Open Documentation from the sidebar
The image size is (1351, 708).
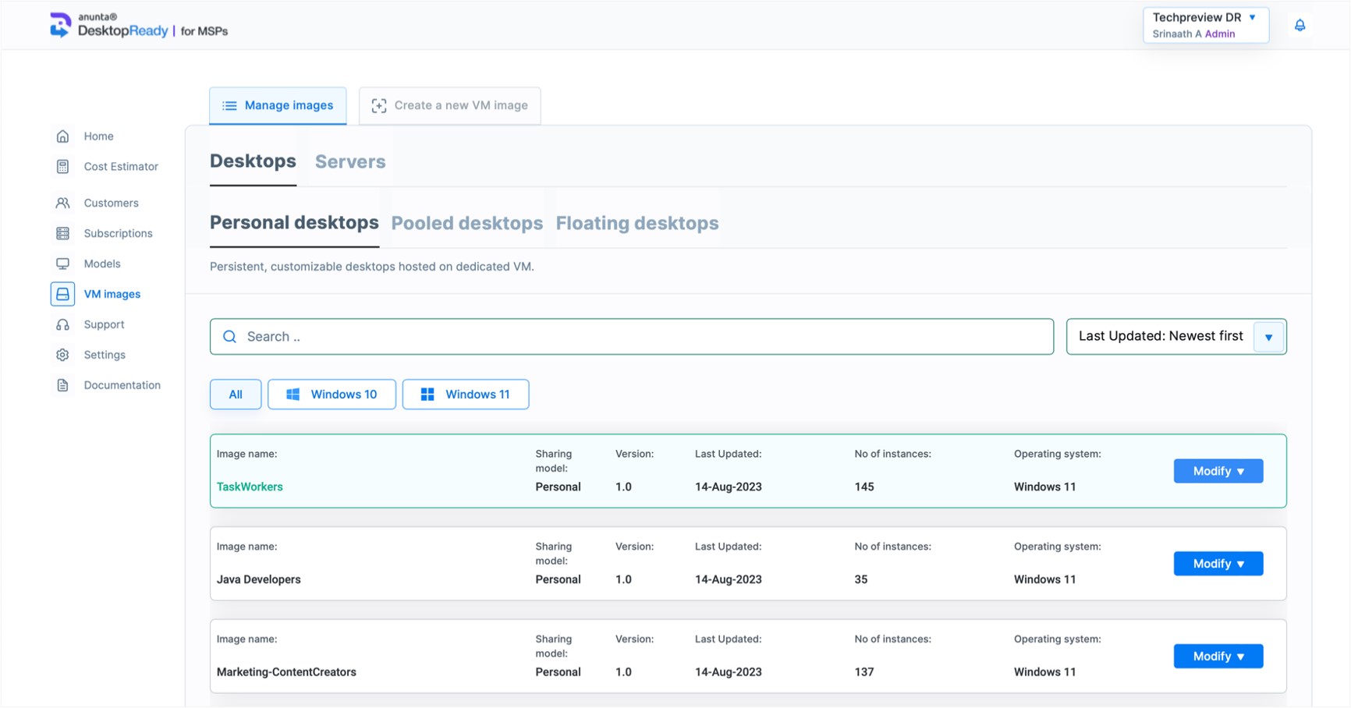click(122, 385)
